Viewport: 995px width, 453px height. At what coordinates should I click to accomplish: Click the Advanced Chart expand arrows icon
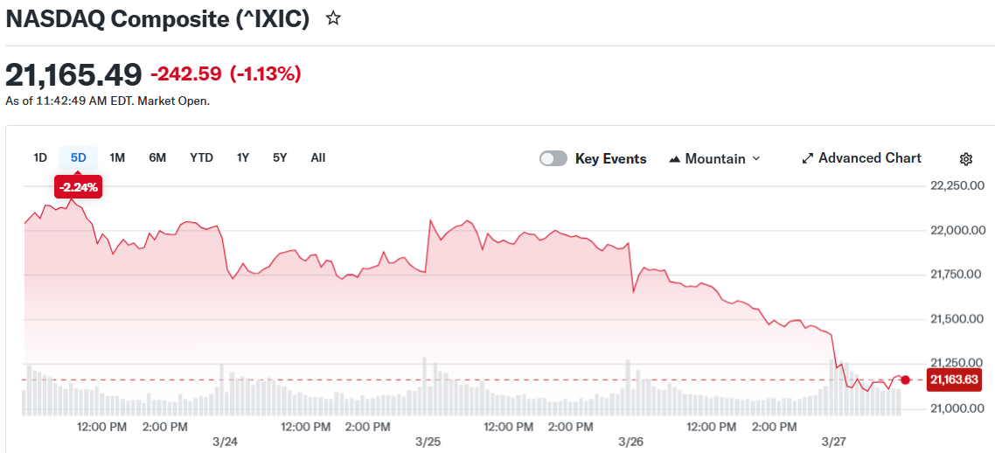coord(808,159)
